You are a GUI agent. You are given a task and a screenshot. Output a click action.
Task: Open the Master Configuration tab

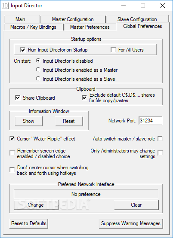point(73,19)
